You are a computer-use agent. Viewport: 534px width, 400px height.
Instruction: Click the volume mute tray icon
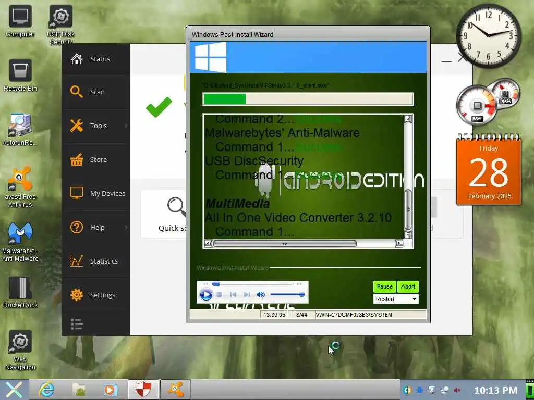coord(457,390)
